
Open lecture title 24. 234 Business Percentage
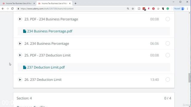click(47, 43)
